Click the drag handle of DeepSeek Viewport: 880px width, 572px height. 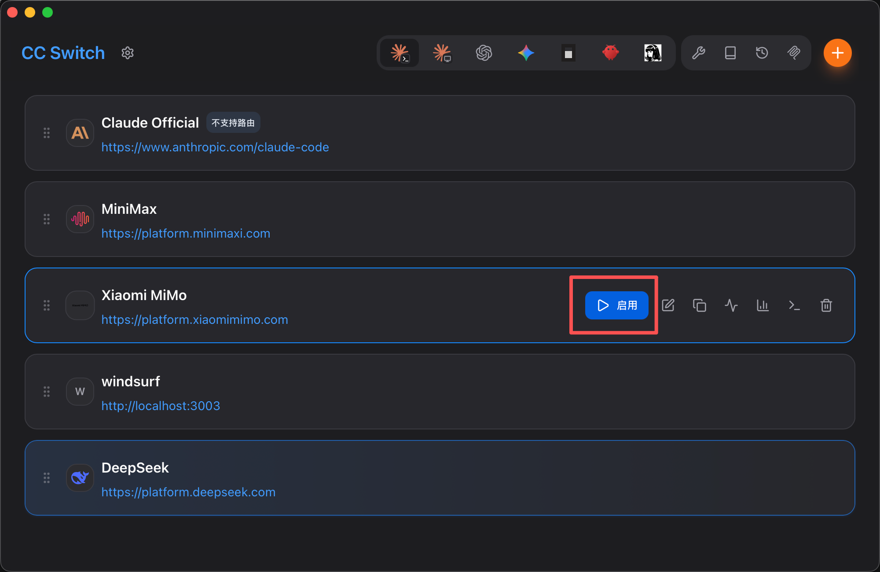(x=47, y=478)
